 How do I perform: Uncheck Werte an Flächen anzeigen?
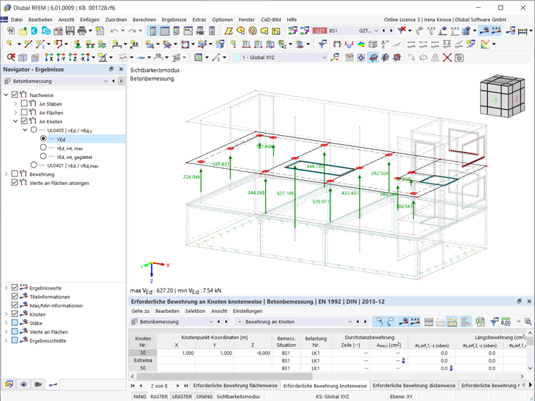tap(15, 183)
